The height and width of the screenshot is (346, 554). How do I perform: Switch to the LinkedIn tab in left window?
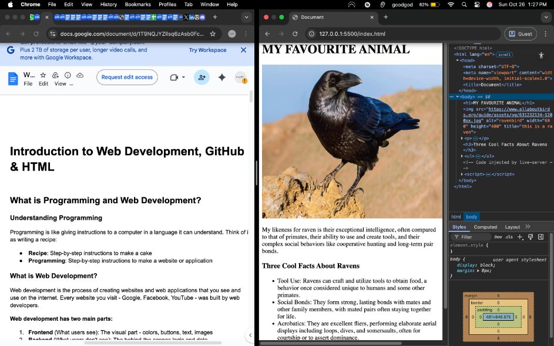(x=192, y=17)
